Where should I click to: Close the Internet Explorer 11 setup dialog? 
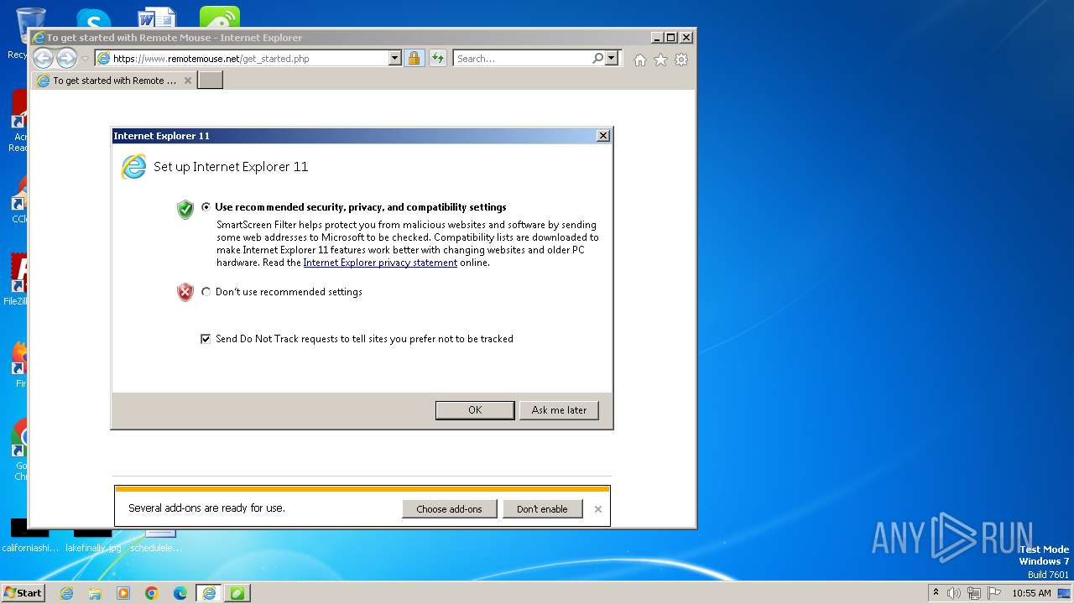pyautogui.click(x=602, y=136)
